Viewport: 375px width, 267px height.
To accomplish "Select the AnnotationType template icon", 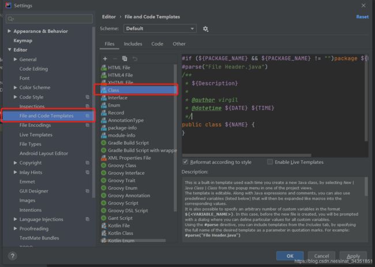I will pos(103,120).
